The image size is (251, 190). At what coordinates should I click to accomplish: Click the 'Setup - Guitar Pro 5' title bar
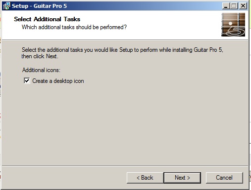(x=115, y=6)
